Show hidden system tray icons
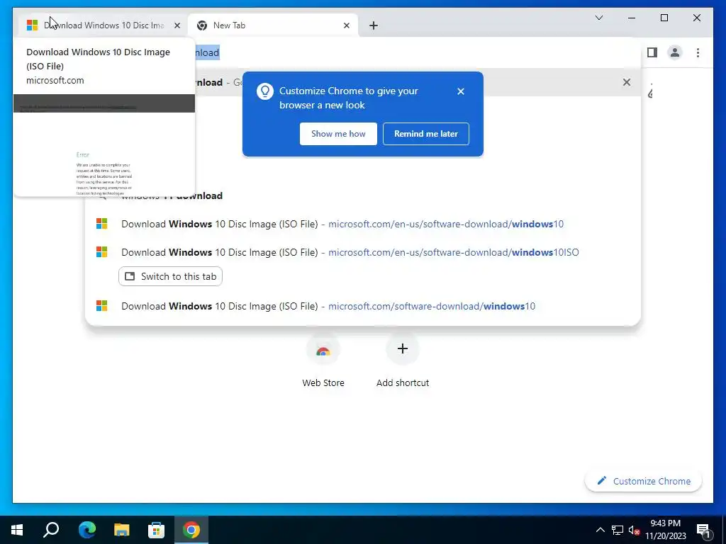The height and width of the screenshot is (544, 726). [x=600, y=530]
